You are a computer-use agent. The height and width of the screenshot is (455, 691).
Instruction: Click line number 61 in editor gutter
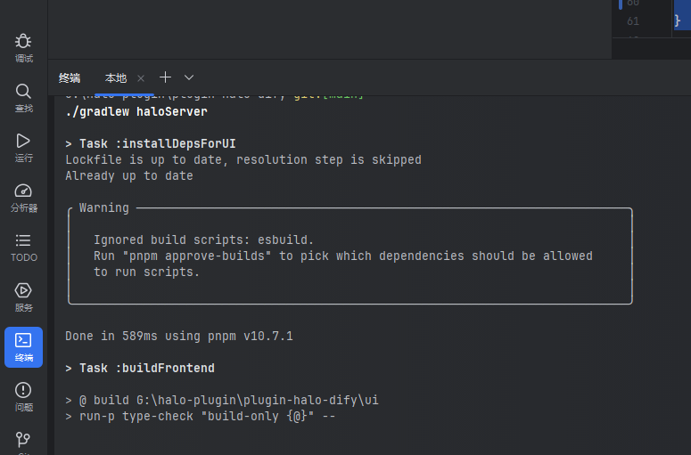pyautogui.click(x=633, y=21)
